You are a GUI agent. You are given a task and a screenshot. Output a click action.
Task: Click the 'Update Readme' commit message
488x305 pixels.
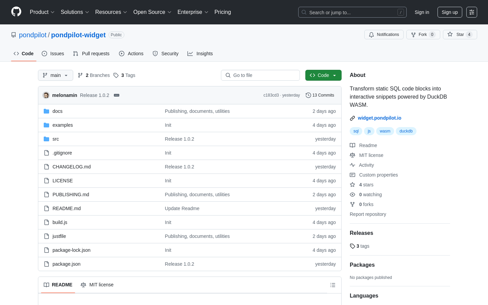click(182, 208)
